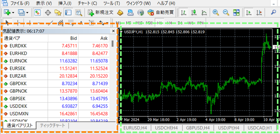Toggle chart shift icon
The height and width of the screenshot is (134, 280).
pos(259,12)
